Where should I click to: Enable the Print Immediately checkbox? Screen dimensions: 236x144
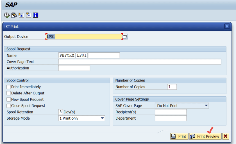pos(9,87)
